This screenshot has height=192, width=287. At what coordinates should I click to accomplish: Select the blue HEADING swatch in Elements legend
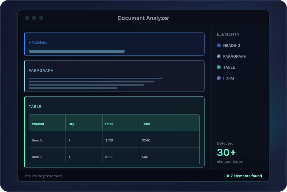tap(219, 45)
